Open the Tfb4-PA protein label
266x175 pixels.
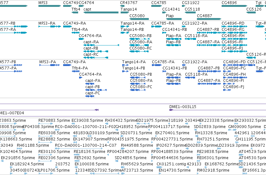point(80,68)
